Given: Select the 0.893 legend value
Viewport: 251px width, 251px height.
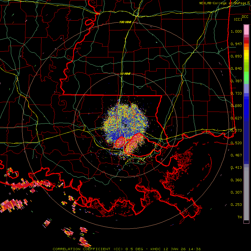Looking at the screenshot, I should click(x=236, y=56).
